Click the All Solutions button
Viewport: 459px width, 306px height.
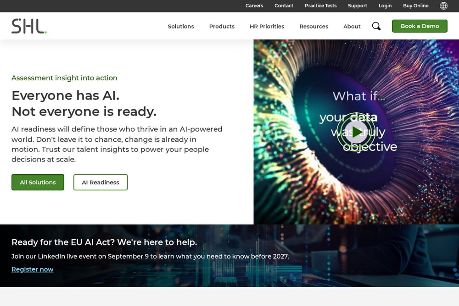point(38,182)
